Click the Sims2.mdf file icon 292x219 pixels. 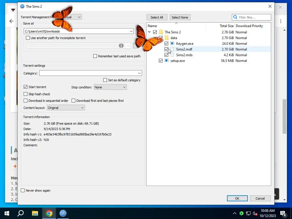[x=172, y=49]
